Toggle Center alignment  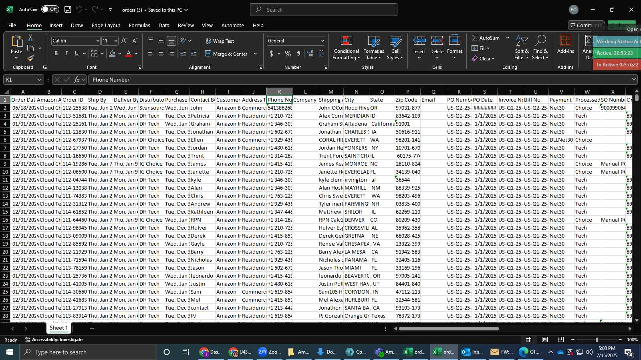[161, 54]
